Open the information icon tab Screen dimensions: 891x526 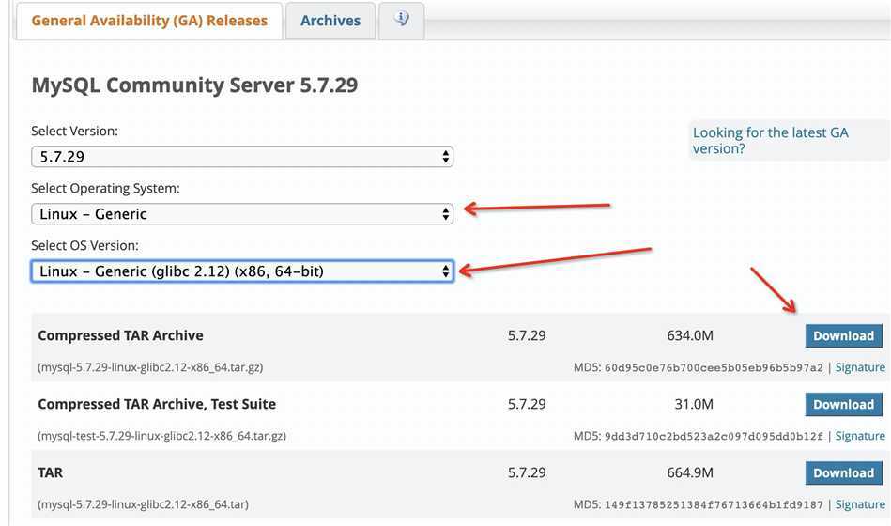pos(401,21)
